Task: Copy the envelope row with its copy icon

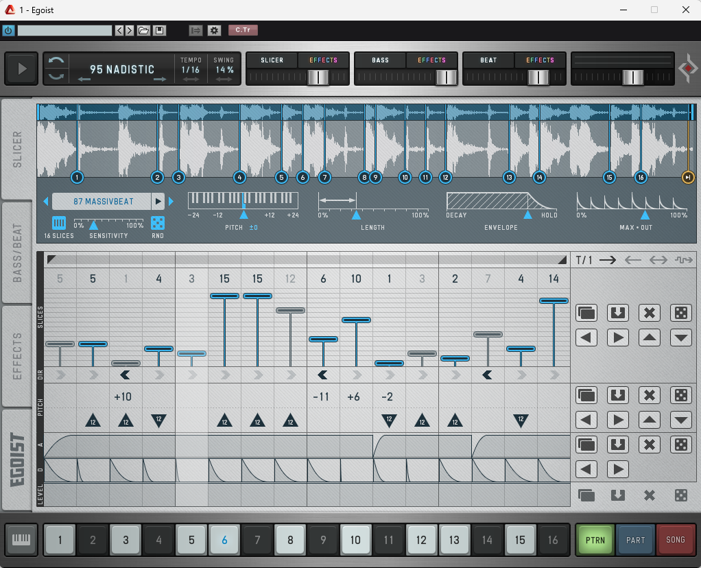Action: pyautogui.click(x=586, y=445)
